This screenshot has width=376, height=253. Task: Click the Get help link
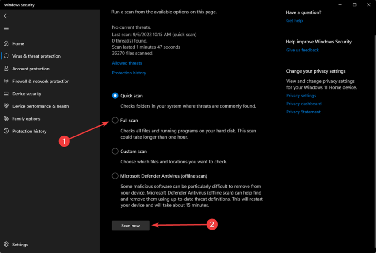pyautogui.click(x=294, y=21)
